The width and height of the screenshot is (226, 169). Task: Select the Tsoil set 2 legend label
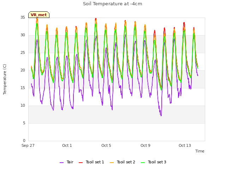(126, 162)
